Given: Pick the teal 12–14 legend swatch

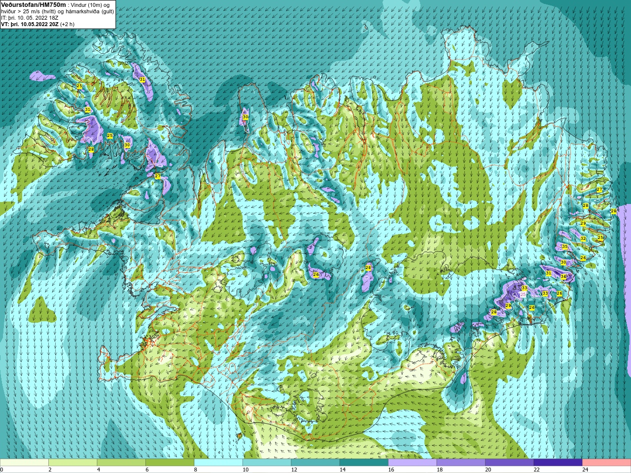Looking at the screenshot, I should pyautogui.click(x=315, y=463).
